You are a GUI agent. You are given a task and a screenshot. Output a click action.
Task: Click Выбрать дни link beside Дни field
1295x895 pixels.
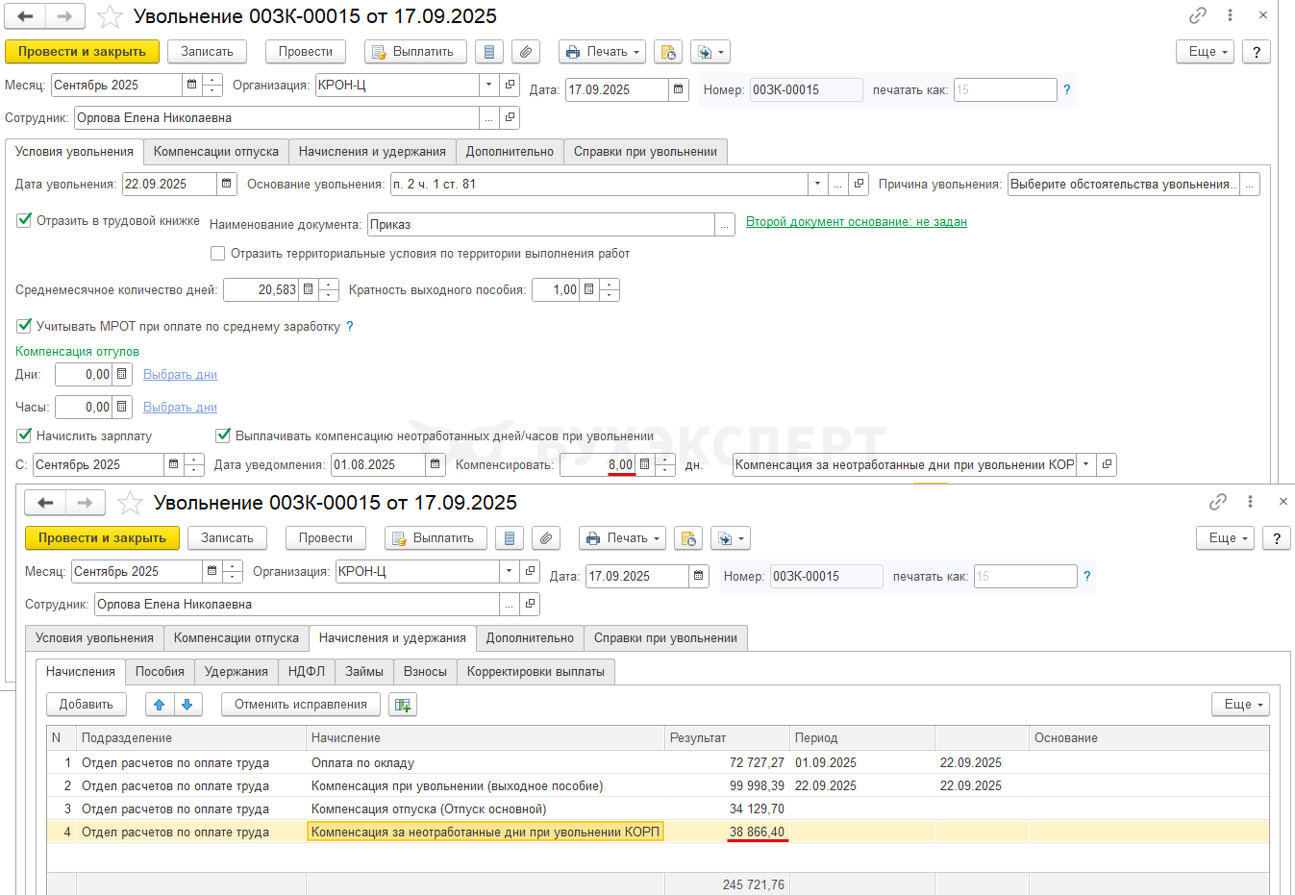coord(180,375)
